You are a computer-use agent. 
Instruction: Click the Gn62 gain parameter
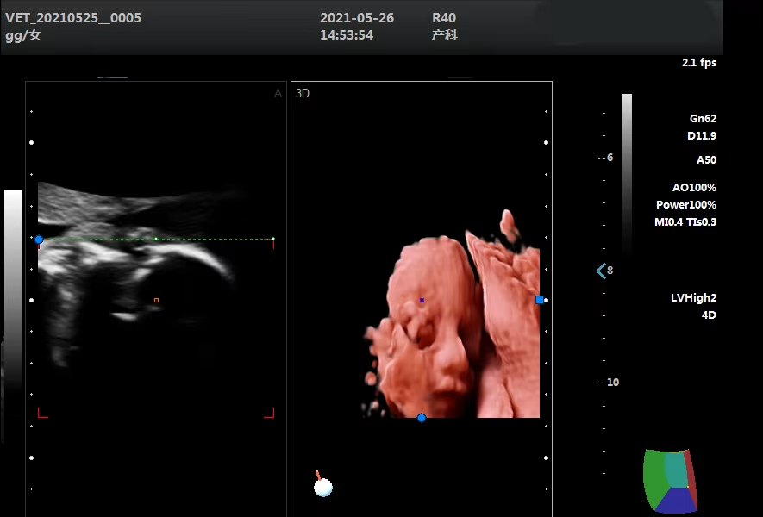pos(702,119)
